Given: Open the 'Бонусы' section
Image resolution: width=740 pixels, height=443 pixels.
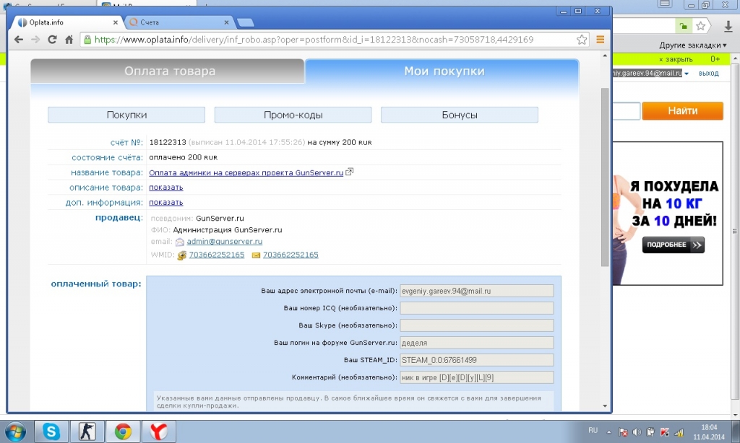Looking at the screenshot, I should pos(460,115).
